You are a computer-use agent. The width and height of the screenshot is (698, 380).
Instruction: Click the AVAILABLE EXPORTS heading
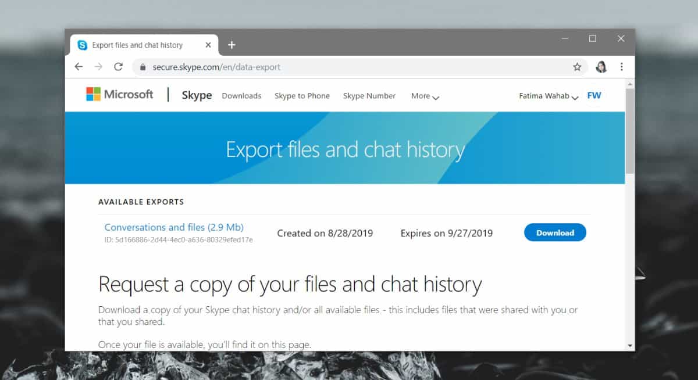141,202
